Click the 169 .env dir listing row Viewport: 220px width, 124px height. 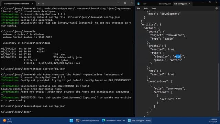point(33,54)
